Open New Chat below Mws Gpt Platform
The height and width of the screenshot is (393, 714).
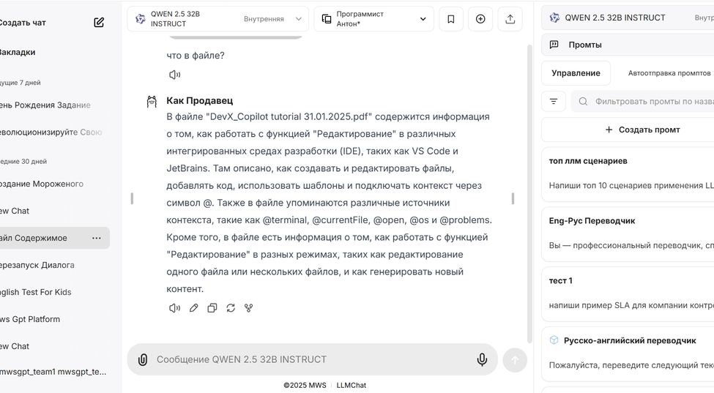coord(15,346)
